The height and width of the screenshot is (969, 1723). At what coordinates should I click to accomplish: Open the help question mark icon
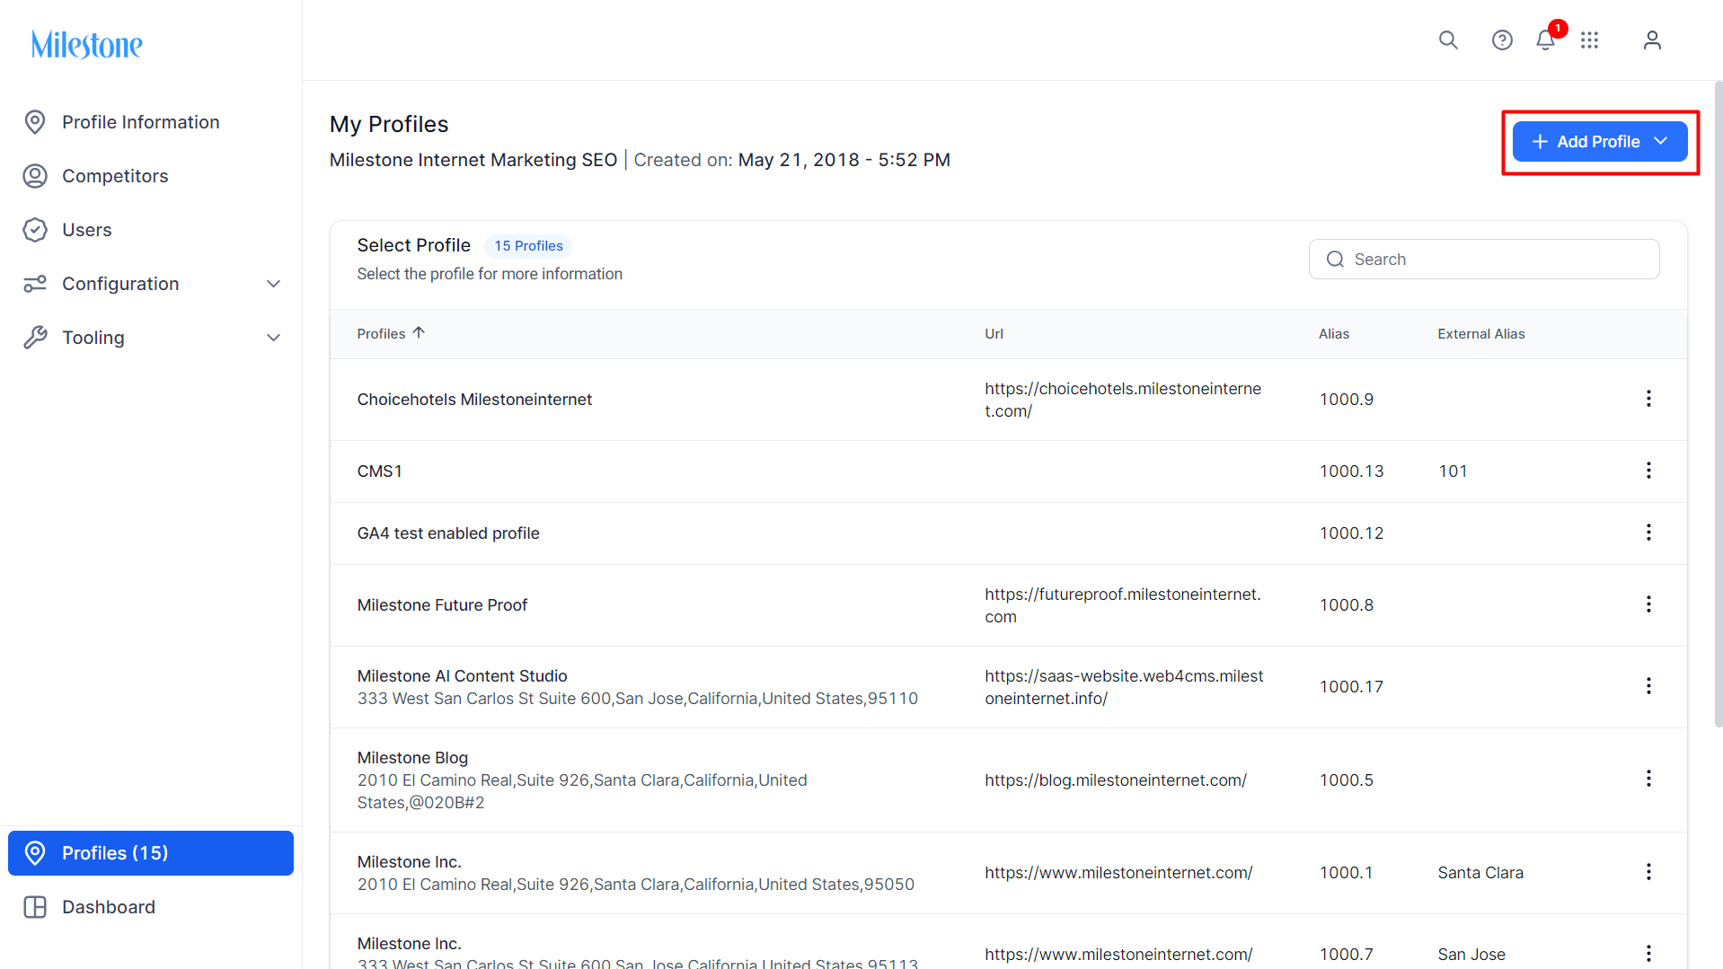click(1502, 40)
